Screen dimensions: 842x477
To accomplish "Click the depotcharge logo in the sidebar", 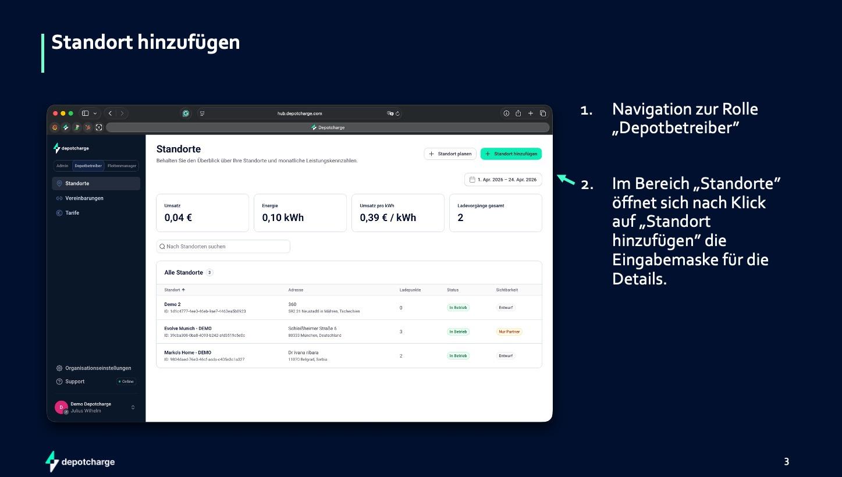I will pos(71,148).
